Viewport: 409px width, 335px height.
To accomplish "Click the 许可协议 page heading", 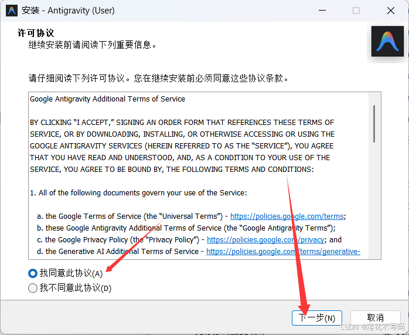I will coord(36,33).
